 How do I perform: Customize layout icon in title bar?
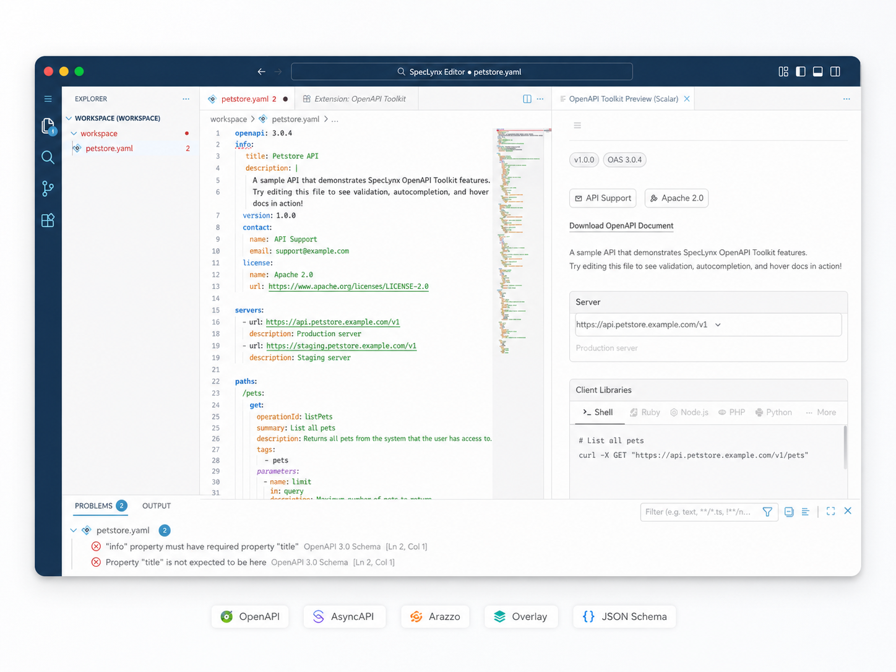(x=783, y=72)
